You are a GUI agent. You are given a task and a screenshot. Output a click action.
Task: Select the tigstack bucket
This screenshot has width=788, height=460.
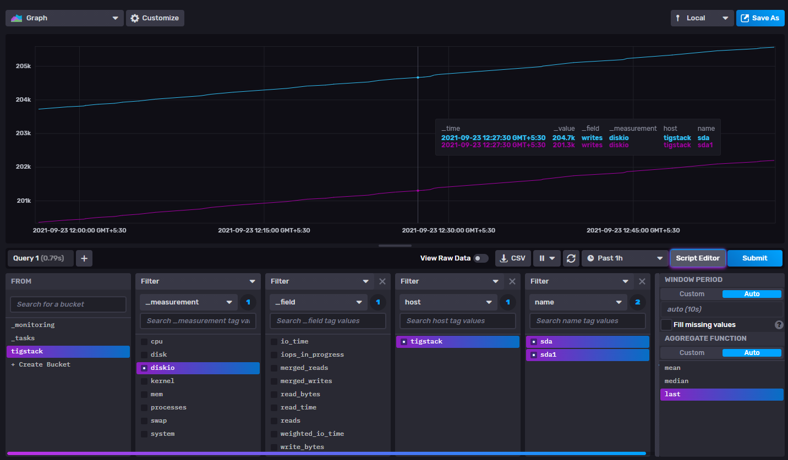tap(68, 351)
